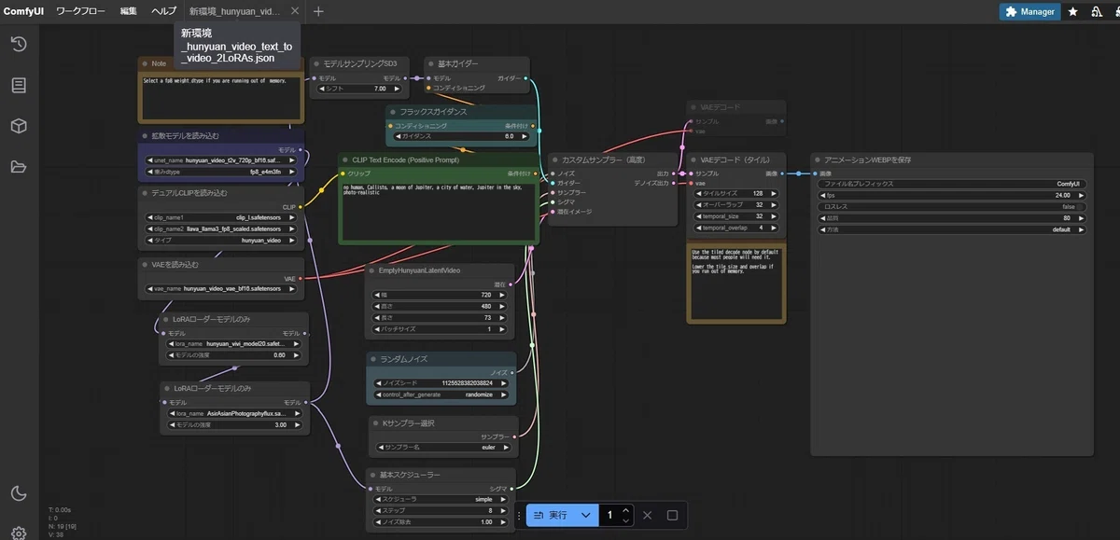
Task: Click the ComfyUI logo
Action: pos(23,11)
